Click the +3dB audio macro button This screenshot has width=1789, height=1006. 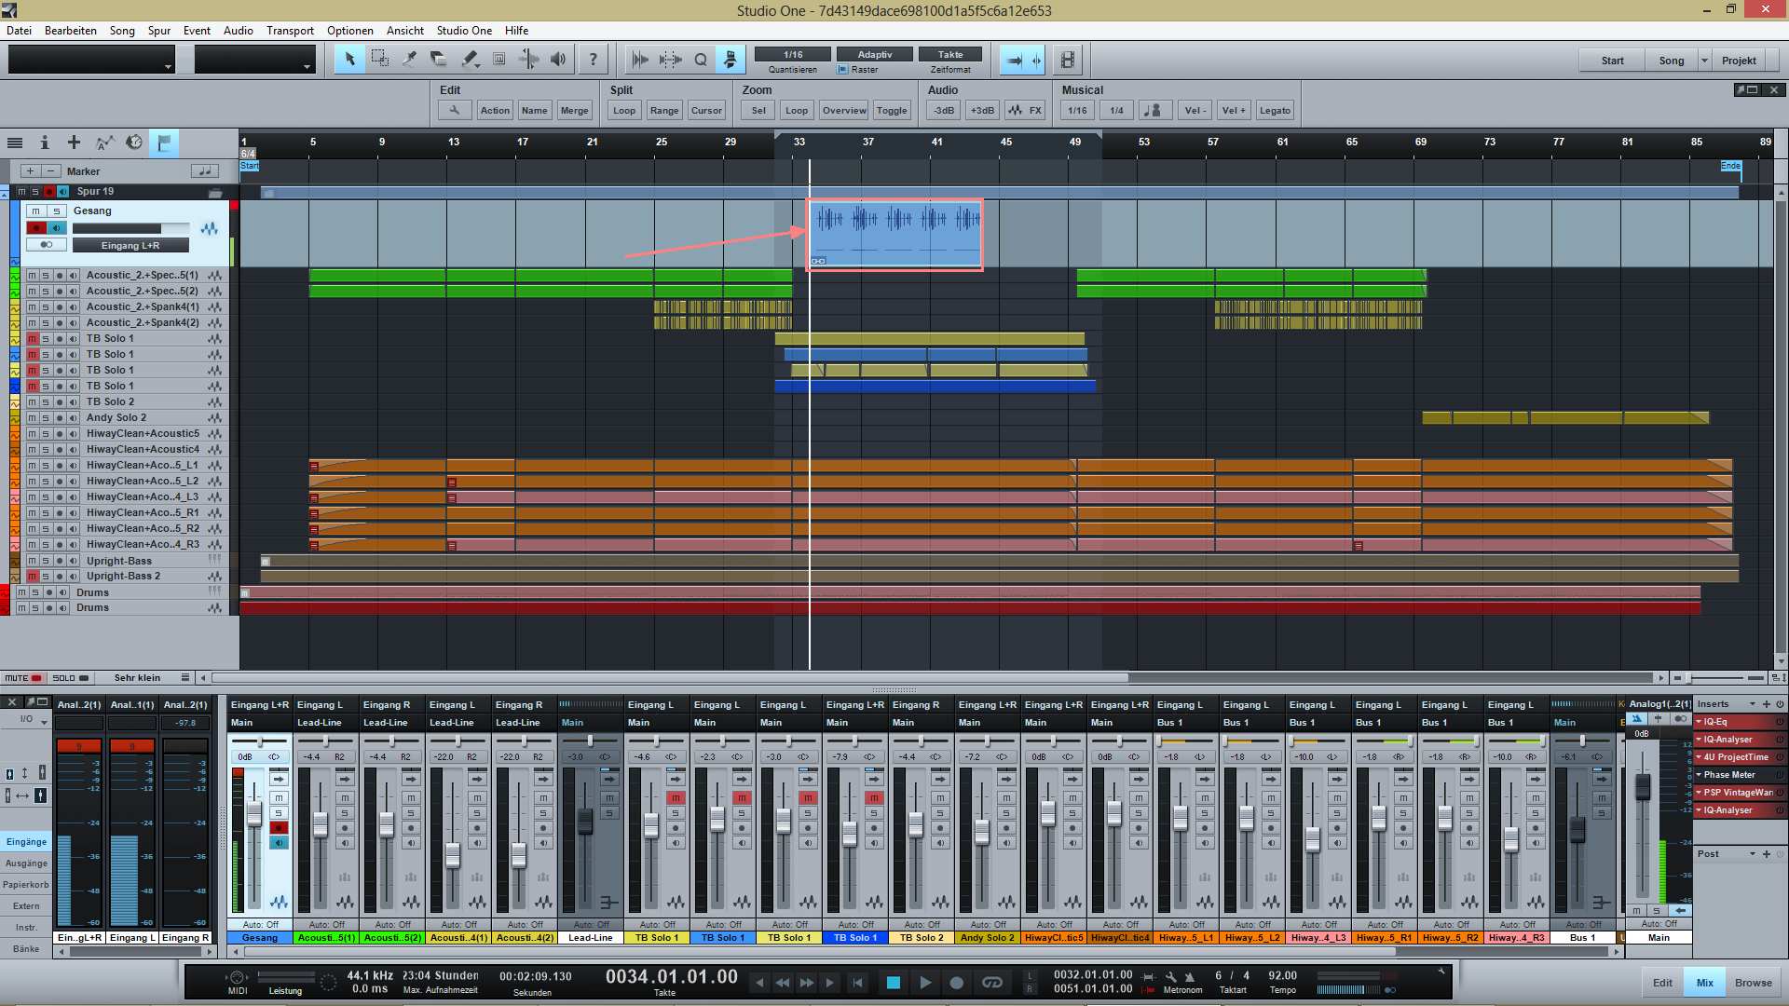pos(982,110)
